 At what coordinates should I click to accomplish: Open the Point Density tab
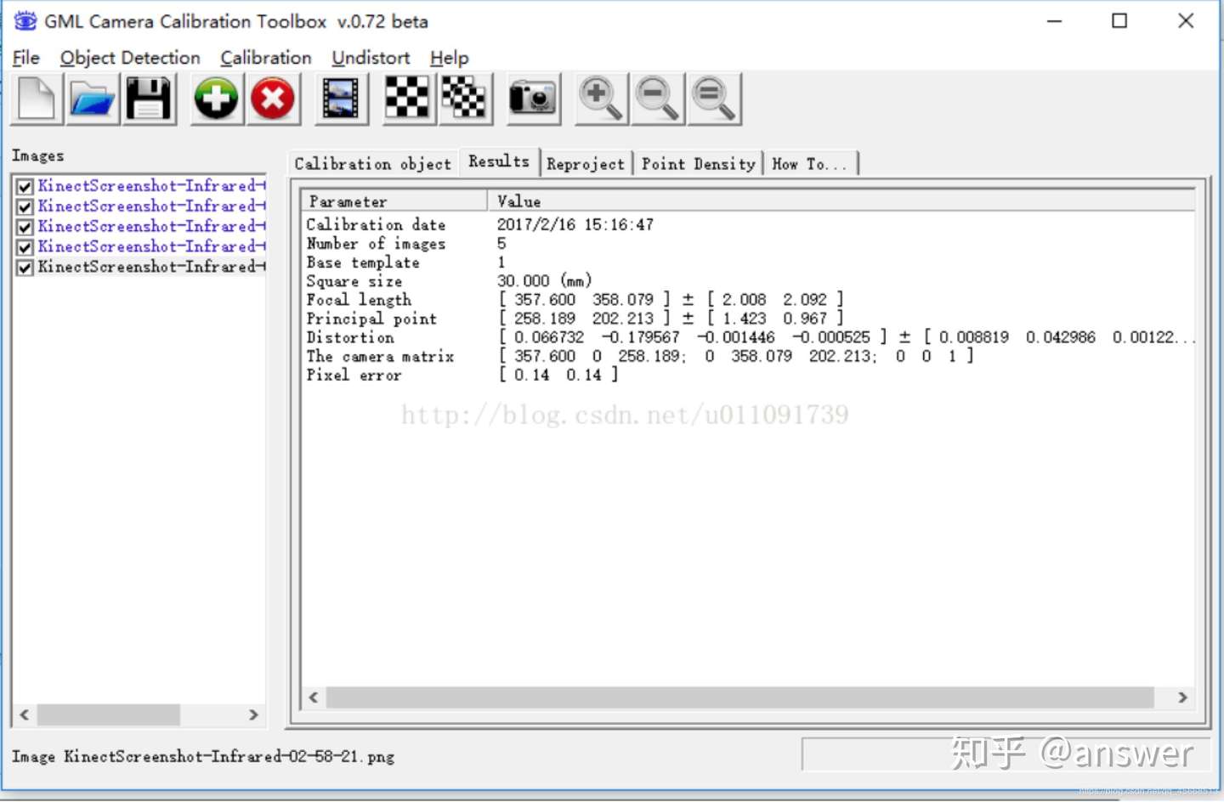click(x=698, y=164)
